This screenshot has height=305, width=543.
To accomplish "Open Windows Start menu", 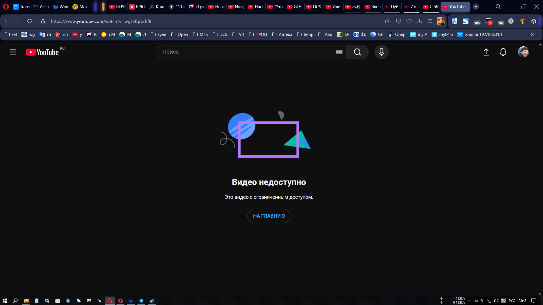I will (5, 301).
